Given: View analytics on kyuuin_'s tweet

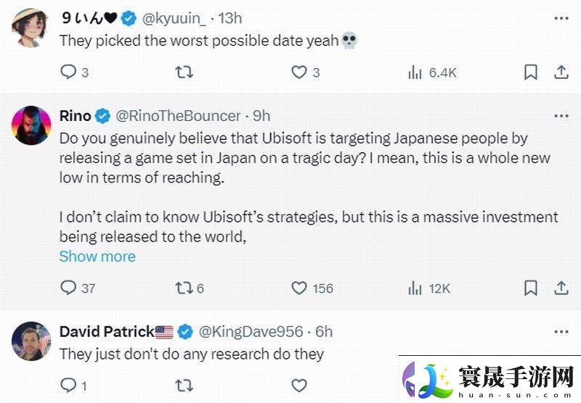Looking at the screenshot, I should pyautogui.click(x=415, y=72).
